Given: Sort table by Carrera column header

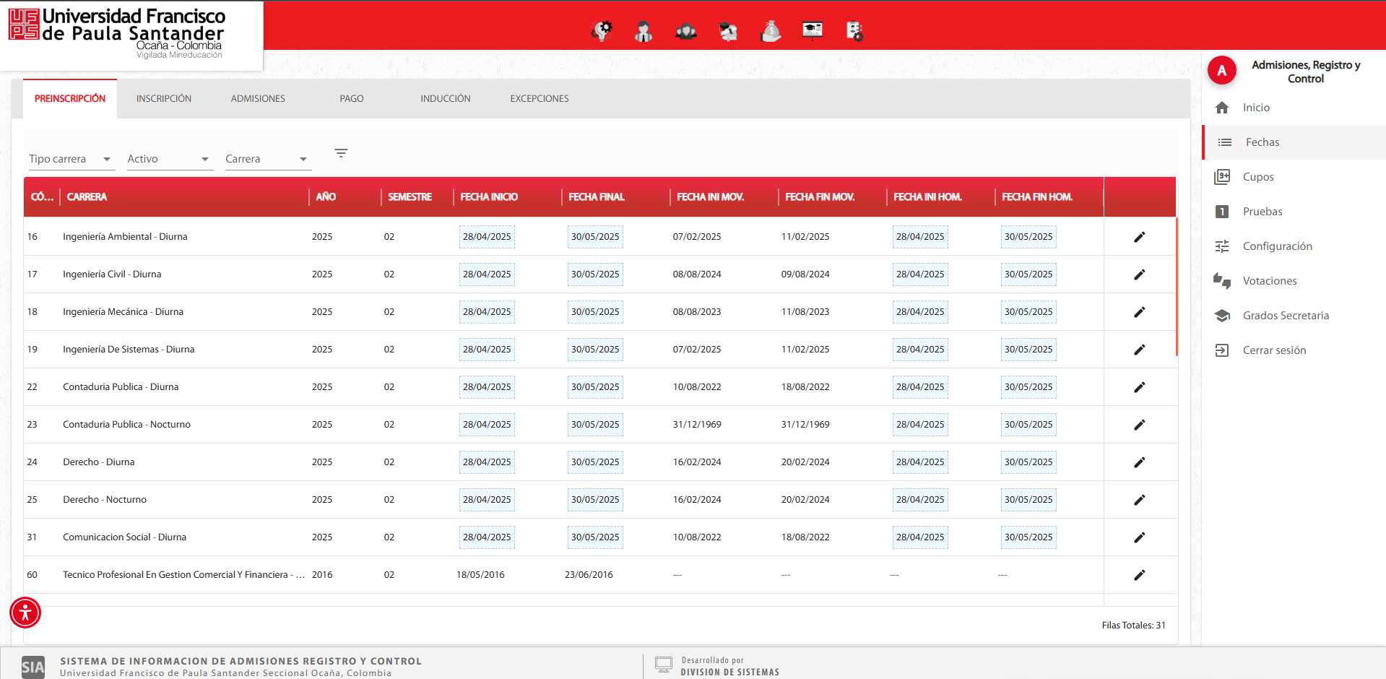Looking at the screenshot, I should tap(87, 197).
